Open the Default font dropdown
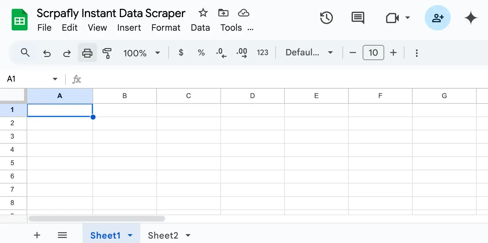The height and width of the screenshot is (243, 488). pyautogui.click(x=309, y=53)
